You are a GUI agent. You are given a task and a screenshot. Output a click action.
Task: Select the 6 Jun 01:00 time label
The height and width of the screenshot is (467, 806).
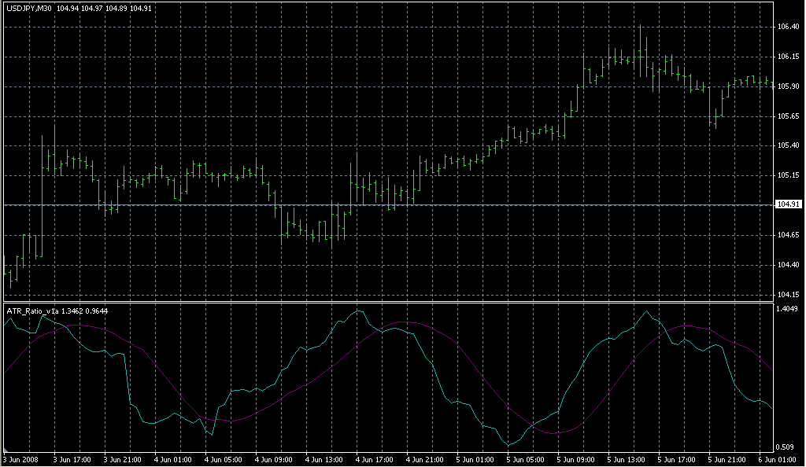tap(778, 459)
